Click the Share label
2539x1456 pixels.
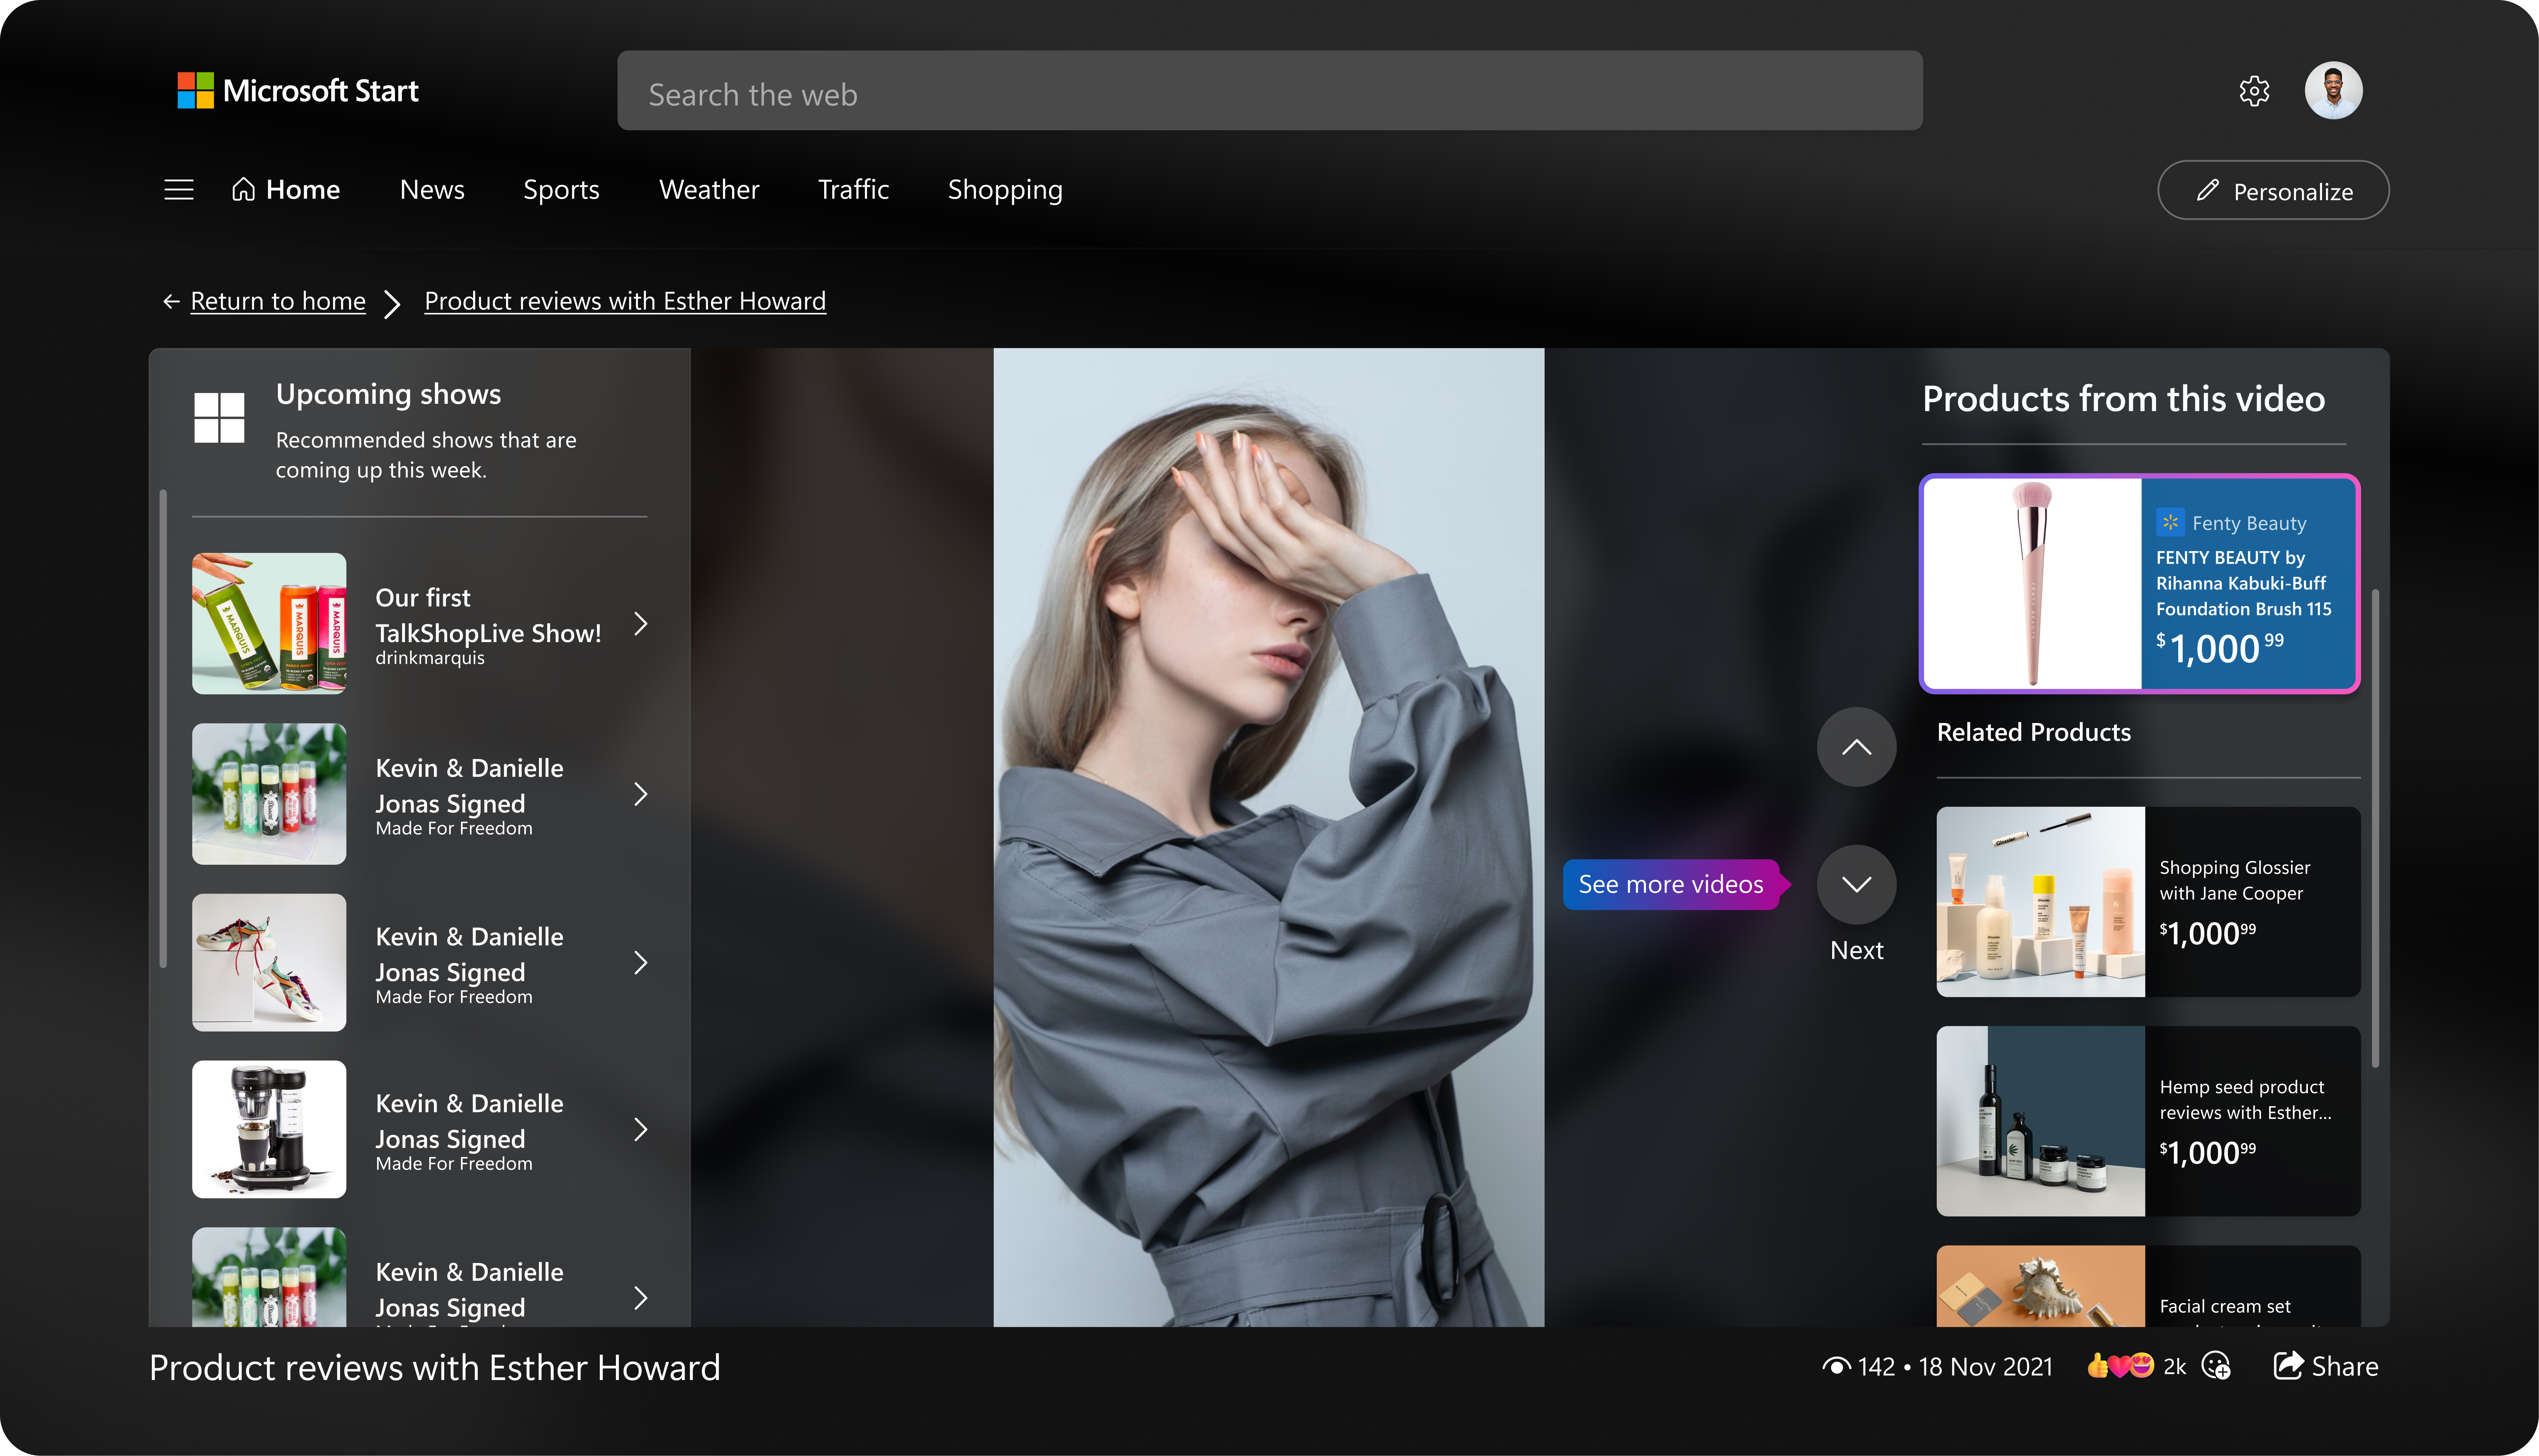pos(2345,1366)
